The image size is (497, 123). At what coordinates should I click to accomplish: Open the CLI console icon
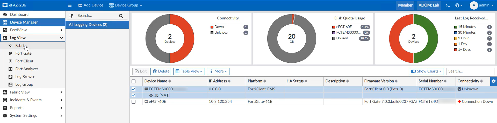pyautogui.click(x=448, y=5)
